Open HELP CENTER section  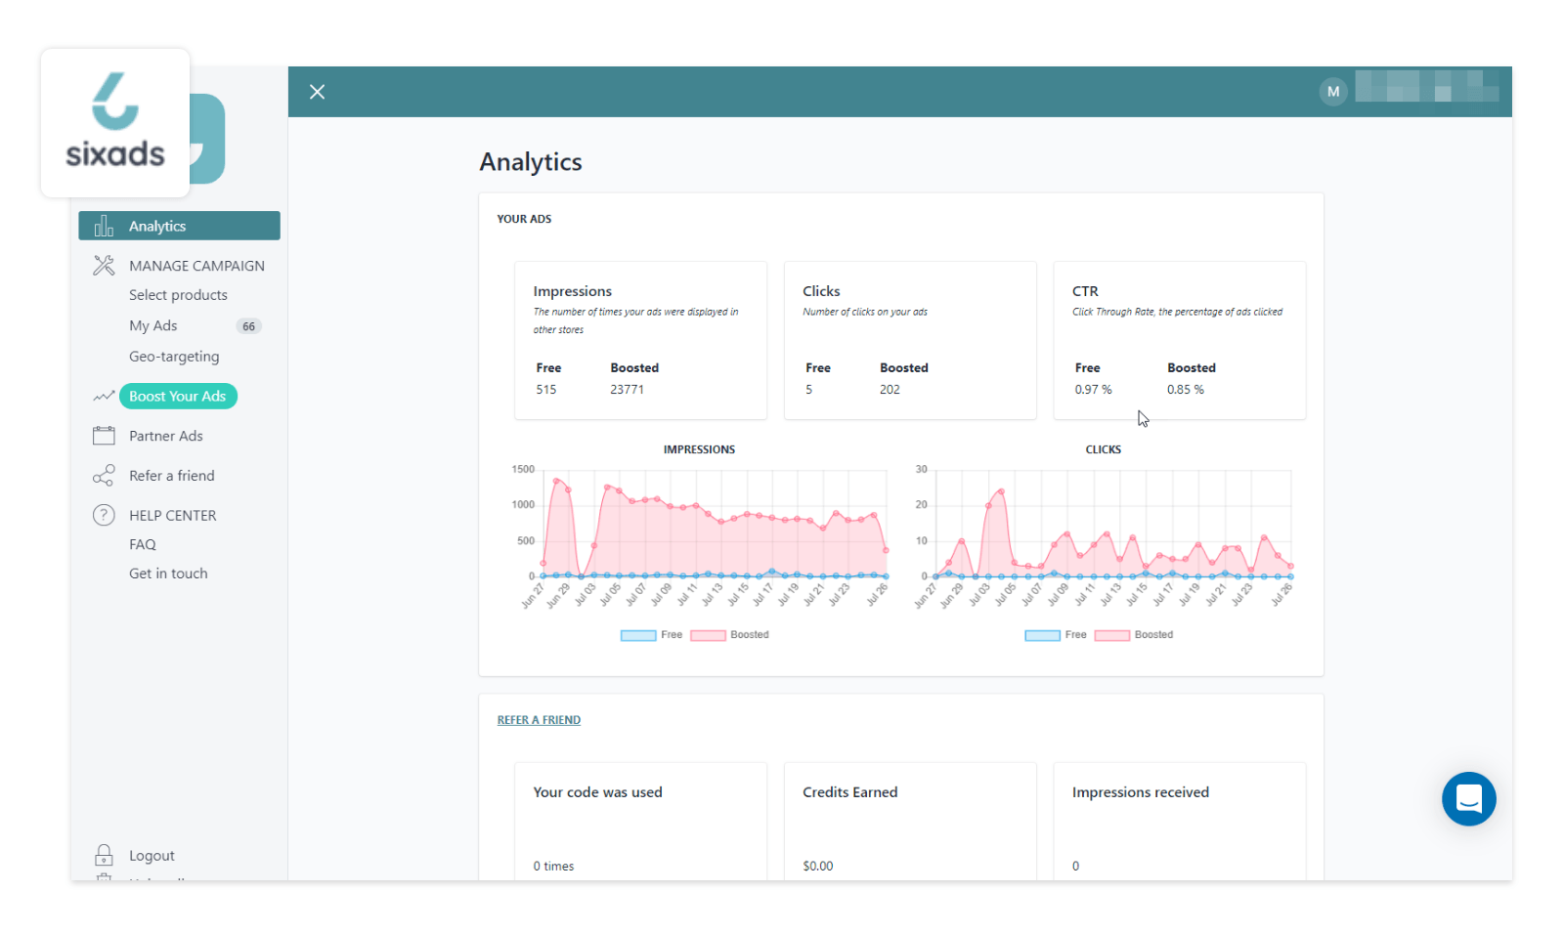coord(173,515)
